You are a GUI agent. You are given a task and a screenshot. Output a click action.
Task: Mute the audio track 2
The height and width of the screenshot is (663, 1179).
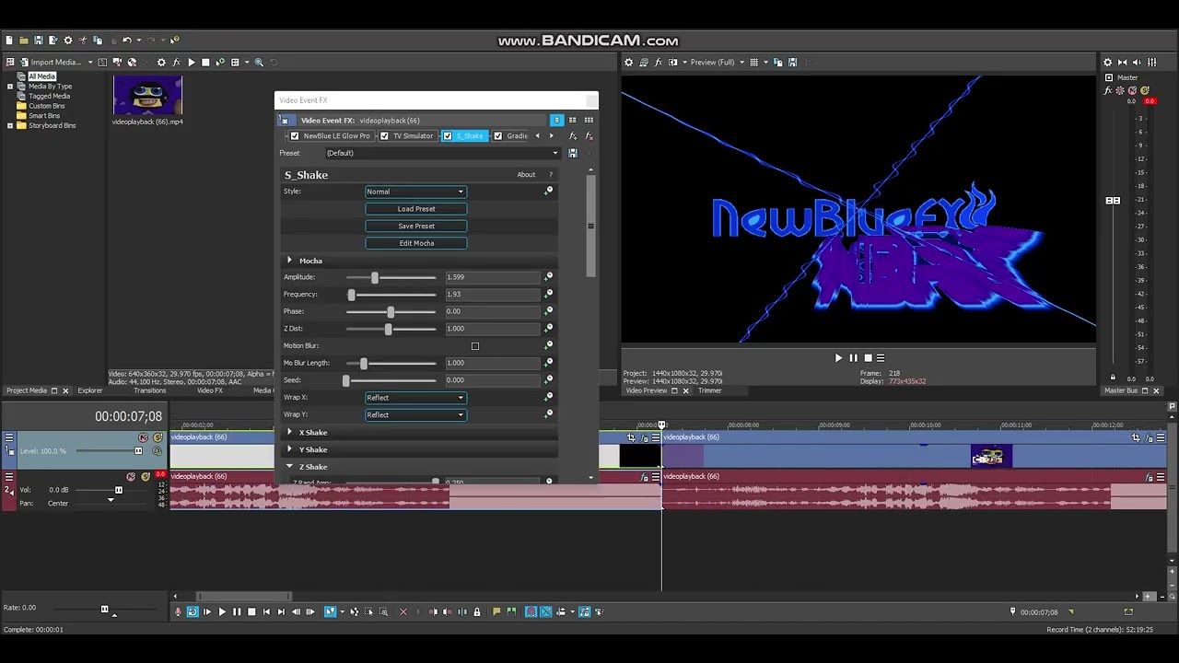point(131,477)
